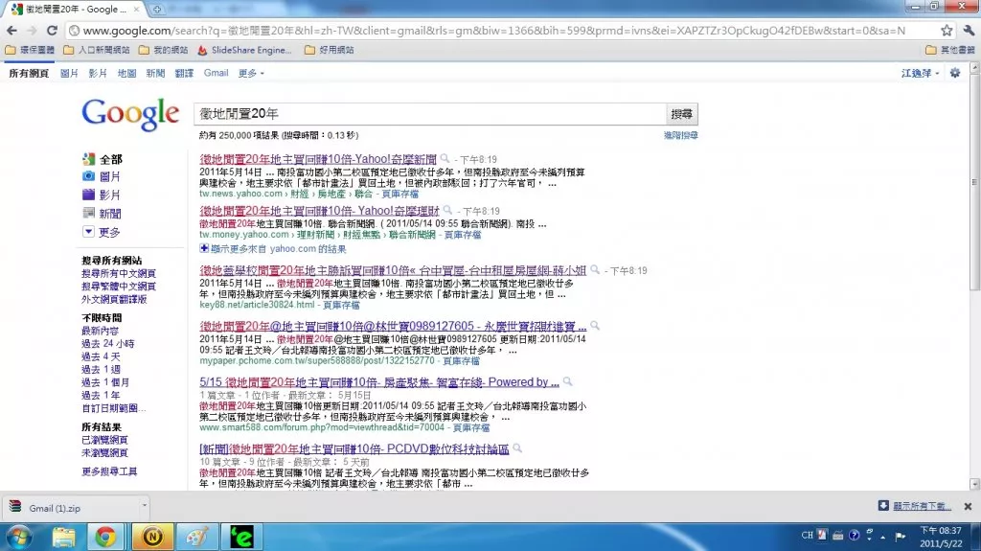
Task: Choose 自訂日期範圍 time filter
Action: click(x=113, y=408)
